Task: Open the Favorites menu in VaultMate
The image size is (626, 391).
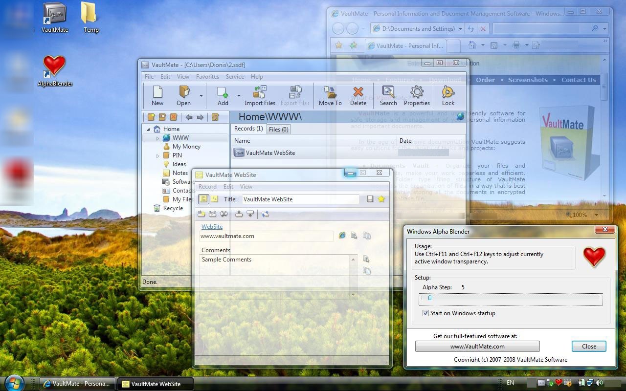Action: (207, 77)
